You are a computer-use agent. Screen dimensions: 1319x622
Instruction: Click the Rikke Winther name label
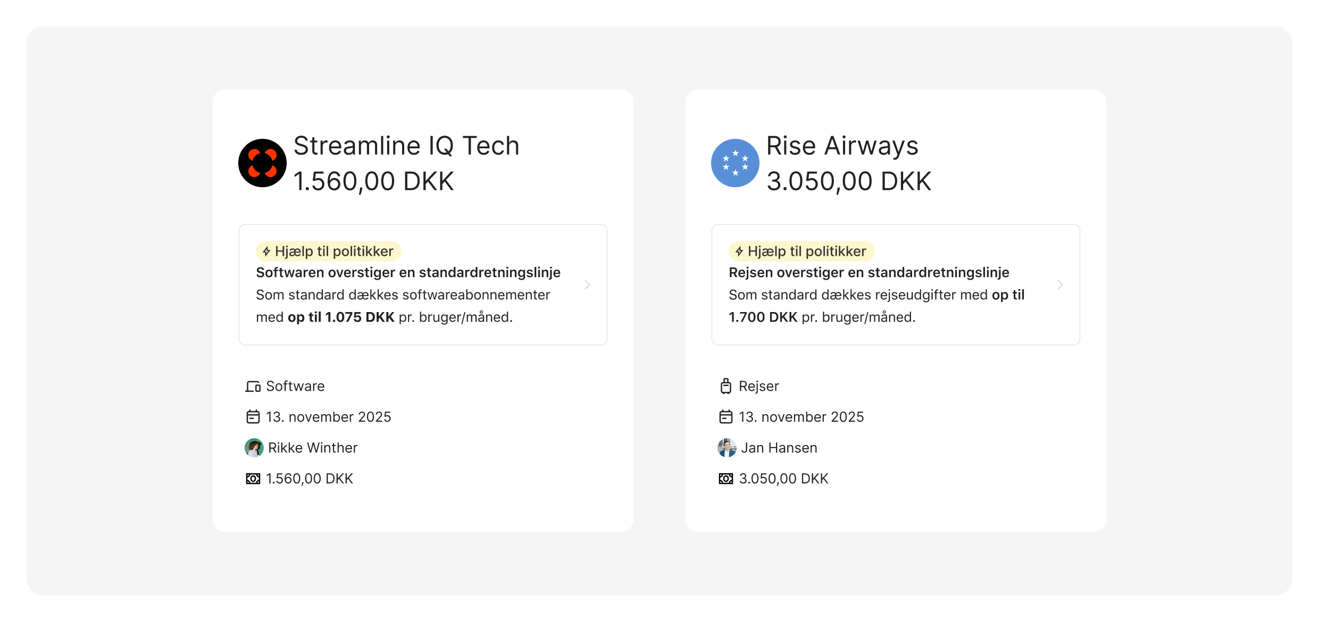tap(313, 448)
